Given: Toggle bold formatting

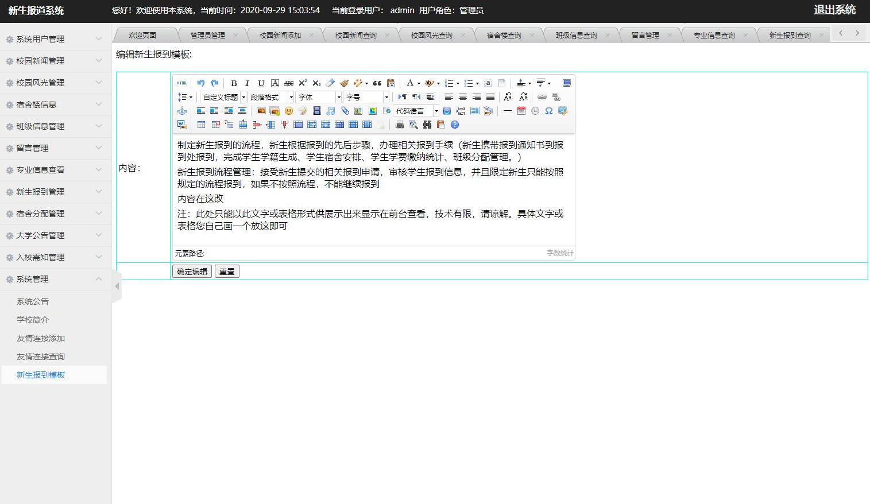Looking at the screenshot, I should pos(234,83).
